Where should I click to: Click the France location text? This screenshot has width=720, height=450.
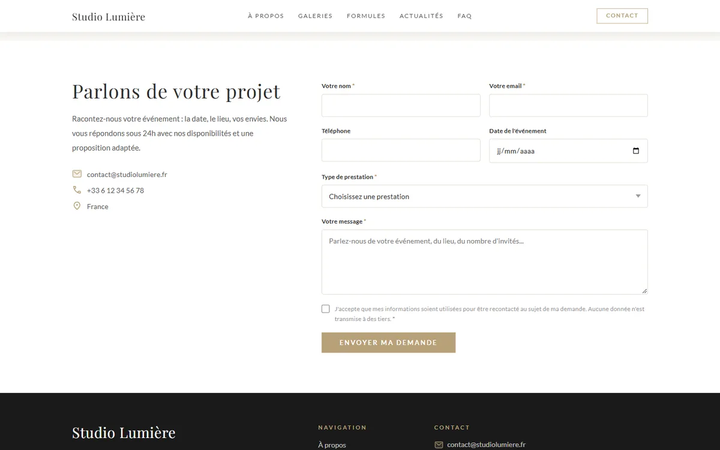tap(98, 206)
